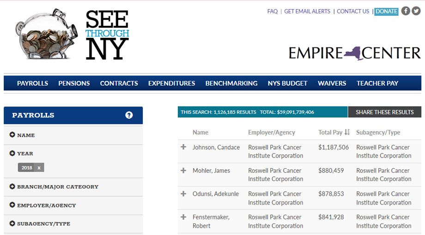Click the Facebook icon in header
The image size is (425, 235).
pyautogui.click(x=406, y=11)
